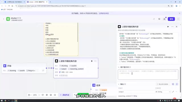The height and width of the screenshot is (102, 182).
Task: Open the version history clock icon
Action: tap(159, 19)
